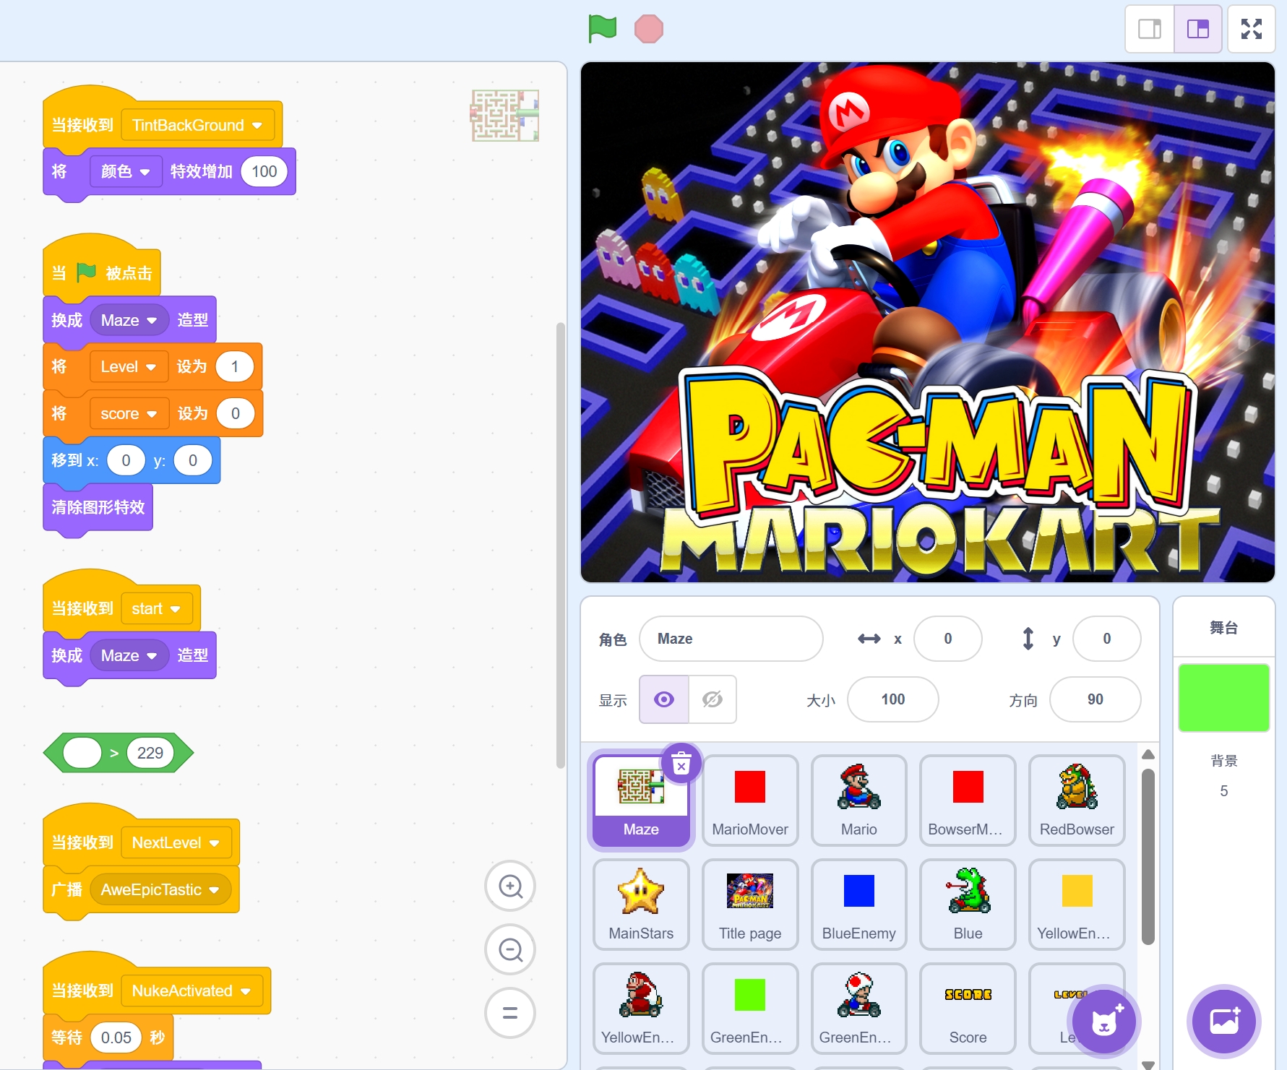Click the sprite name field containing Maze
The width and height of the screenshot is (1287, 1070).
[731, 639]
